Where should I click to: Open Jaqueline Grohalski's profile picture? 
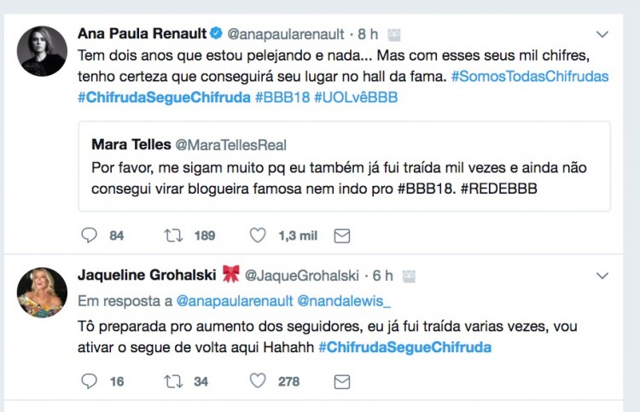pyautogui.click(x=42, y=292)
